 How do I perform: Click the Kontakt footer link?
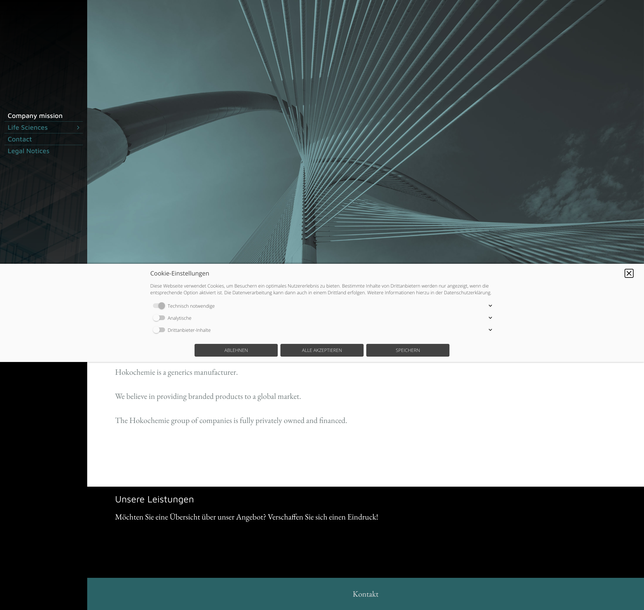(x=366, y=594)
